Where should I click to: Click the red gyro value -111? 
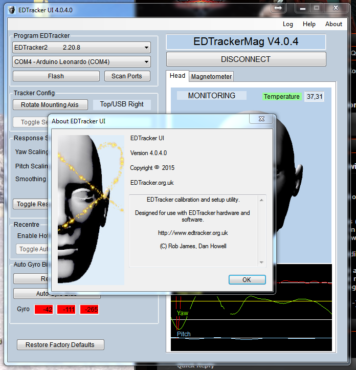(66, 309)
